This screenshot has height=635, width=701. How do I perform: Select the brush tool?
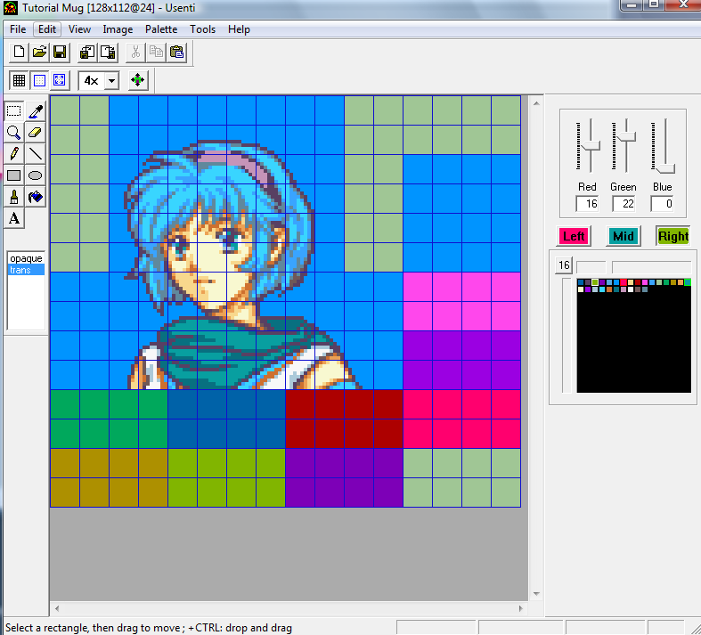(x=14, y=197)
